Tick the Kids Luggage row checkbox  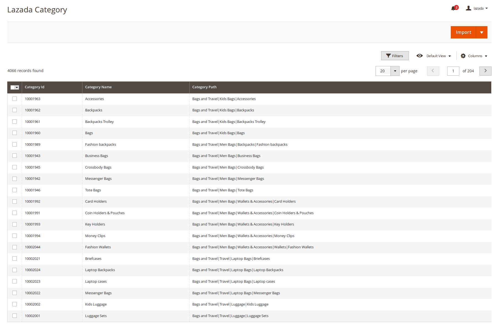(x=15, y=304)
